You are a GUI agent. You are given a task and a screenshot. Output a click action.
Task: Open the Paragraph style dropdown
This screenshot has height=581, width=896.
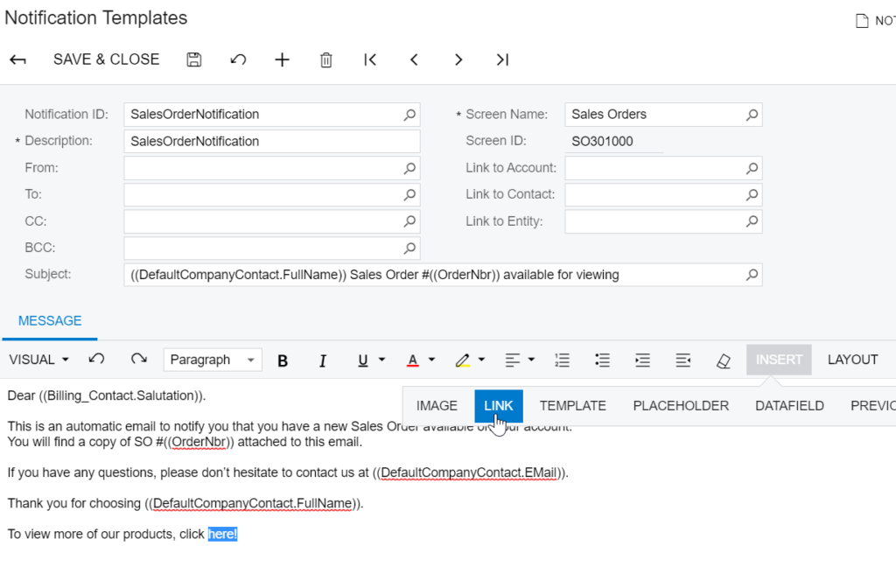pyautogui.click(x=210, y=360)
